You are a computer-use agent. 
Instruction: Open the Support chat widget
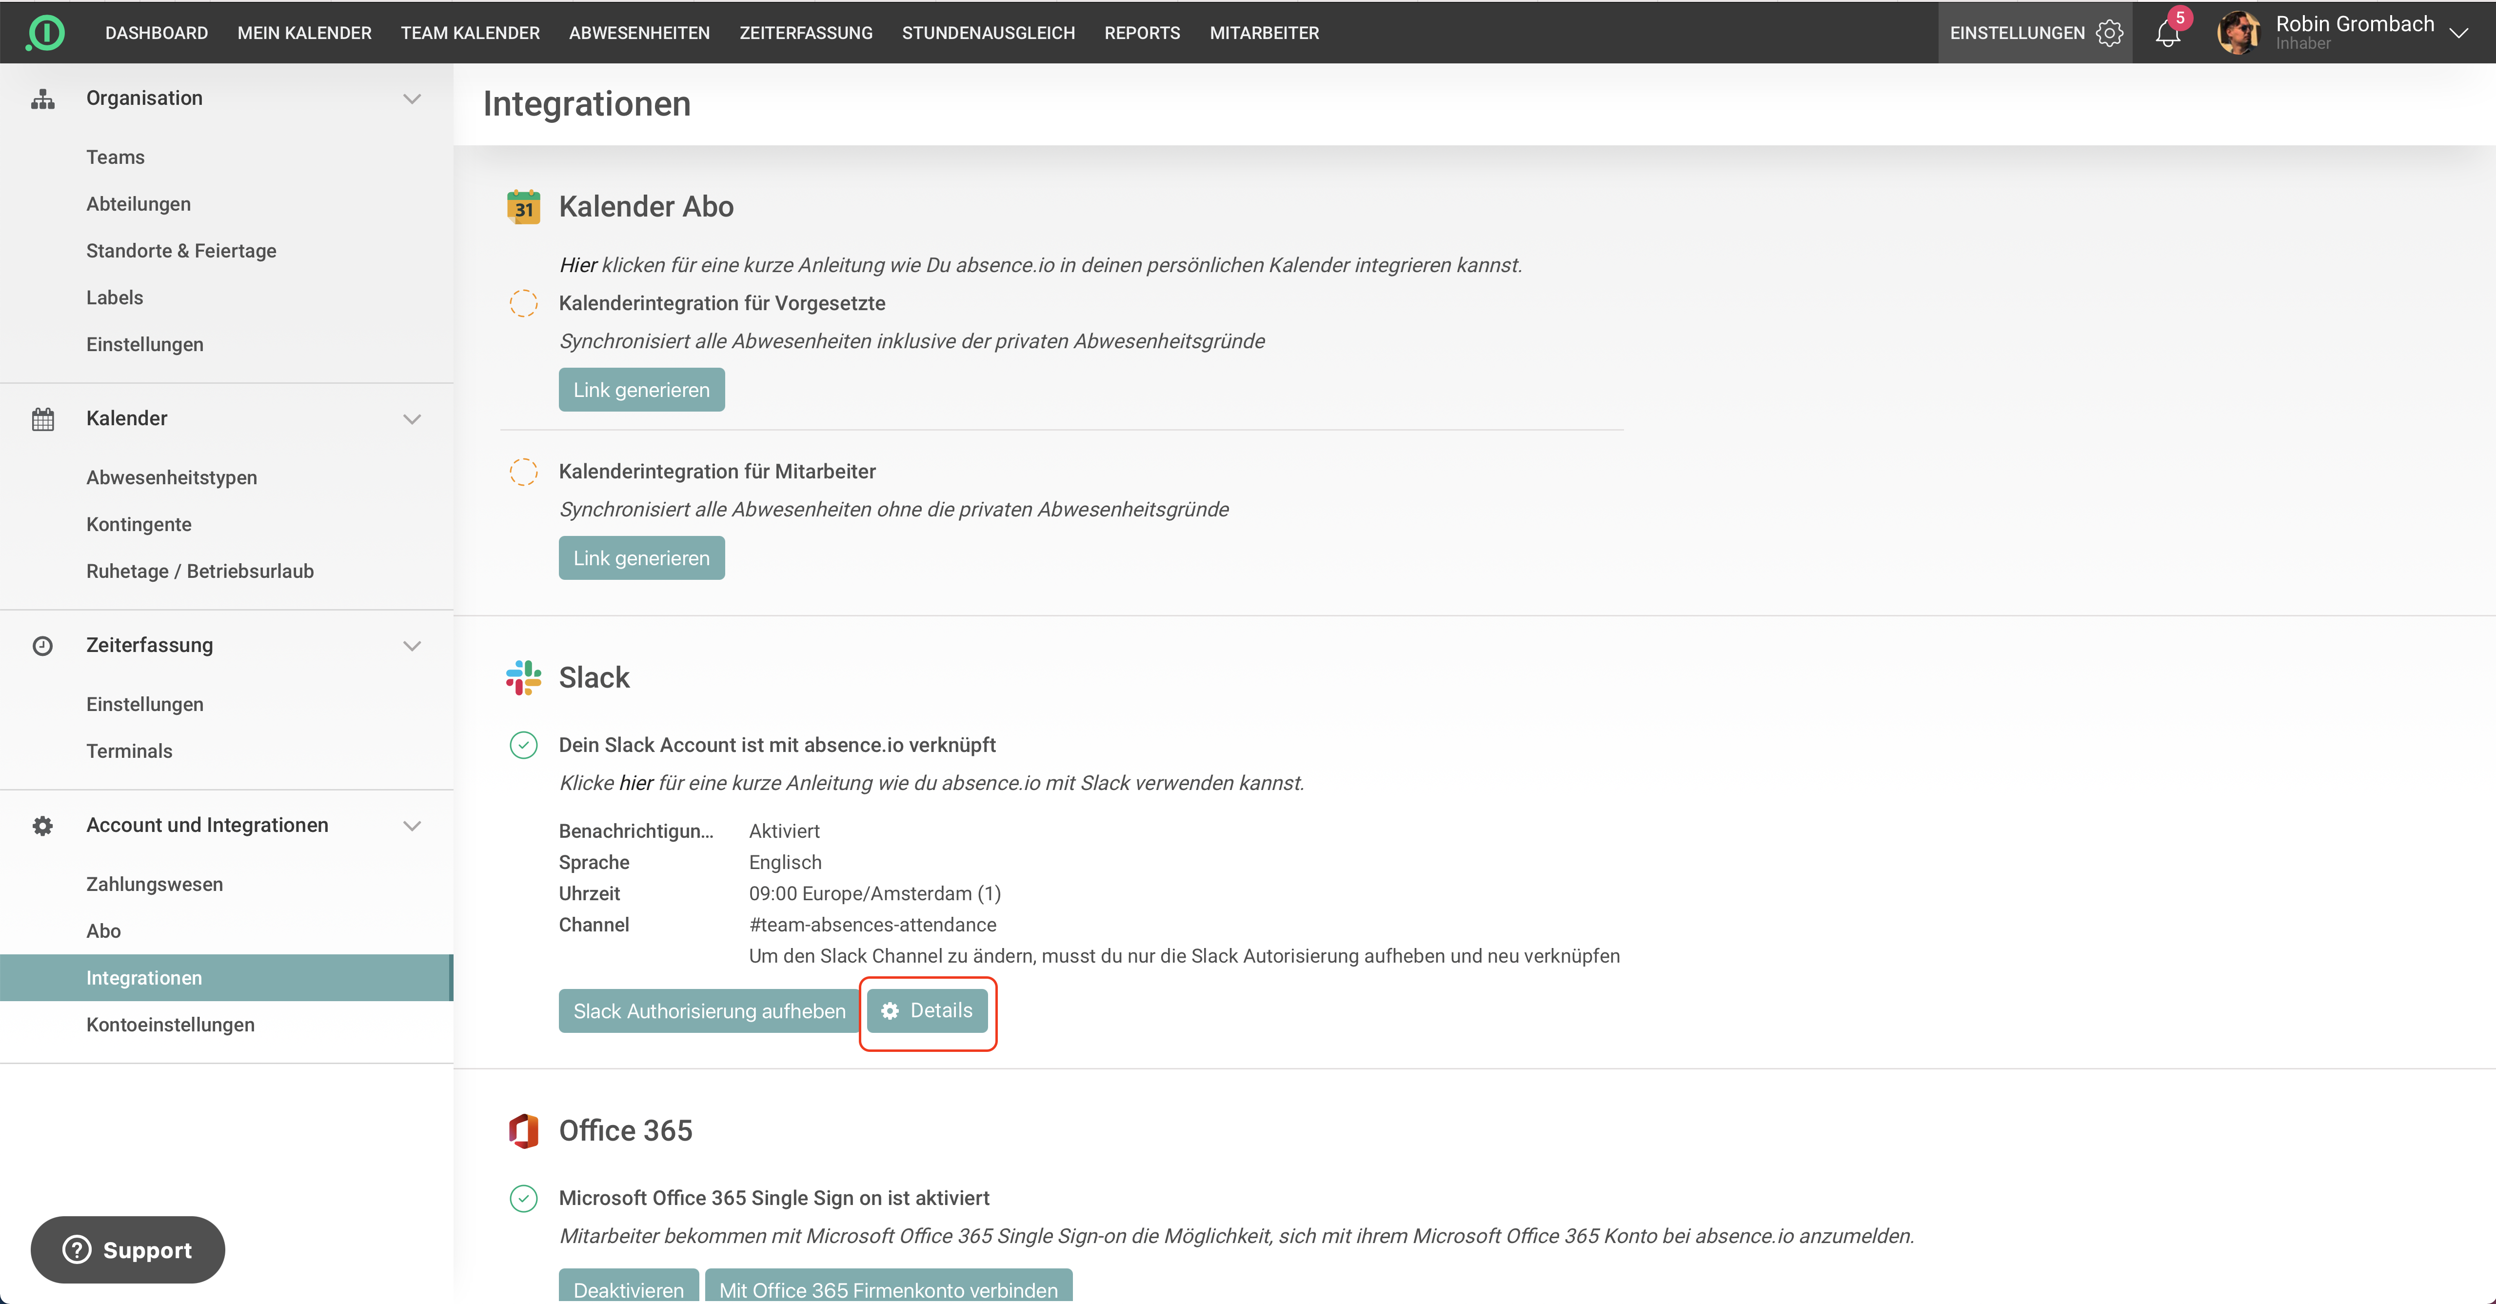pyautogui.click(x=128, y=1250)
